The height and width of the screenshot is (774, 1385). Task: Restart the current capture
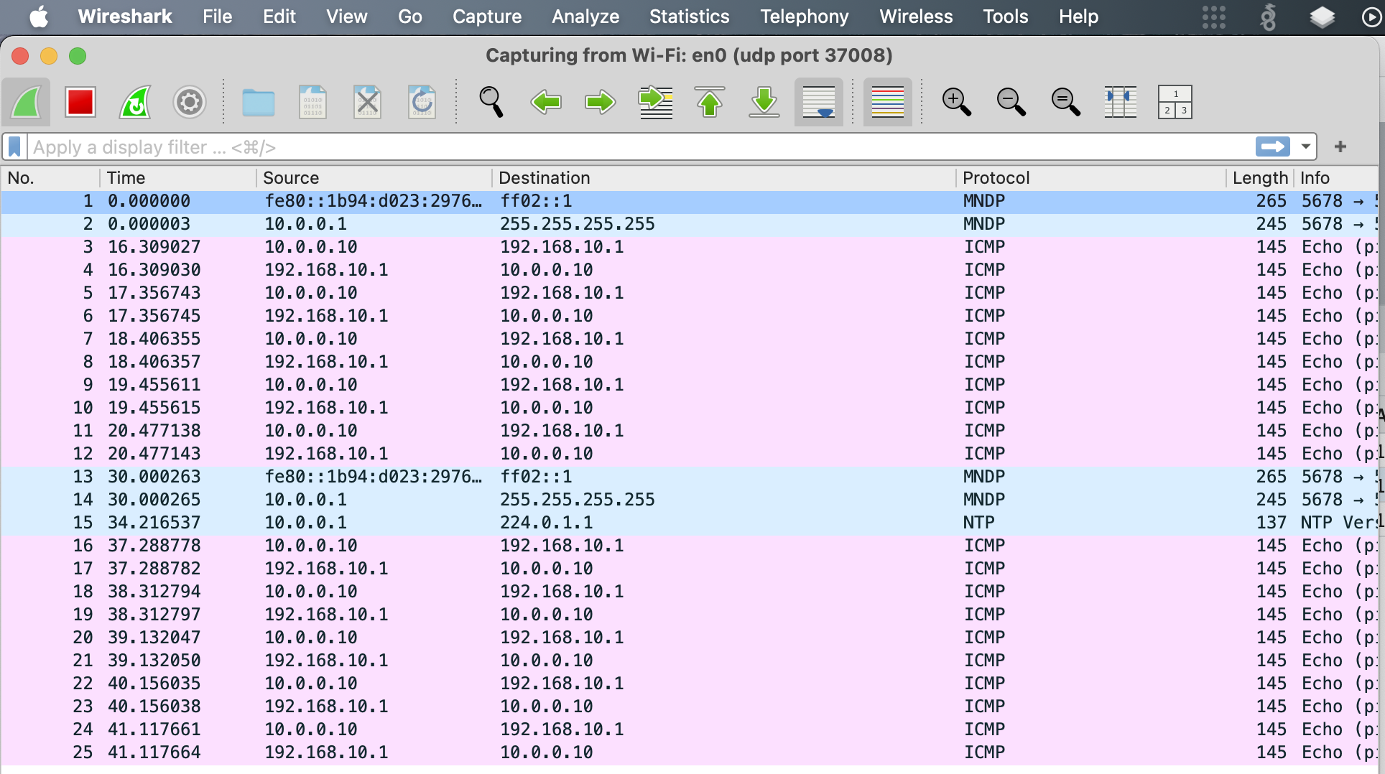pos(134,102)
